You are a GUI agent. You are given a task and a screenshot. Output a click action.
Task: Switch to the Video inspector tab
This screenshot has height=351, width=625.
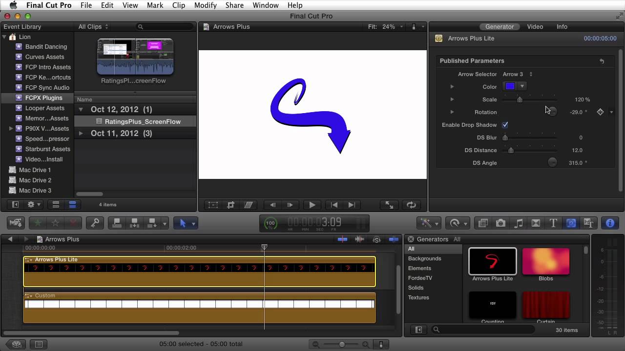point(535,27)
